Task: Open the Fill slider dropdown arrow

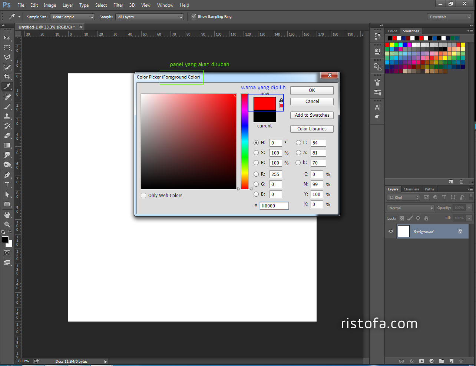Action: (x=469, y=218)
